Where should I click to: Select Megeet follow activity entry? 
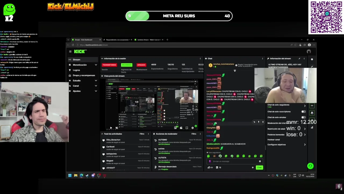(126, 162)
